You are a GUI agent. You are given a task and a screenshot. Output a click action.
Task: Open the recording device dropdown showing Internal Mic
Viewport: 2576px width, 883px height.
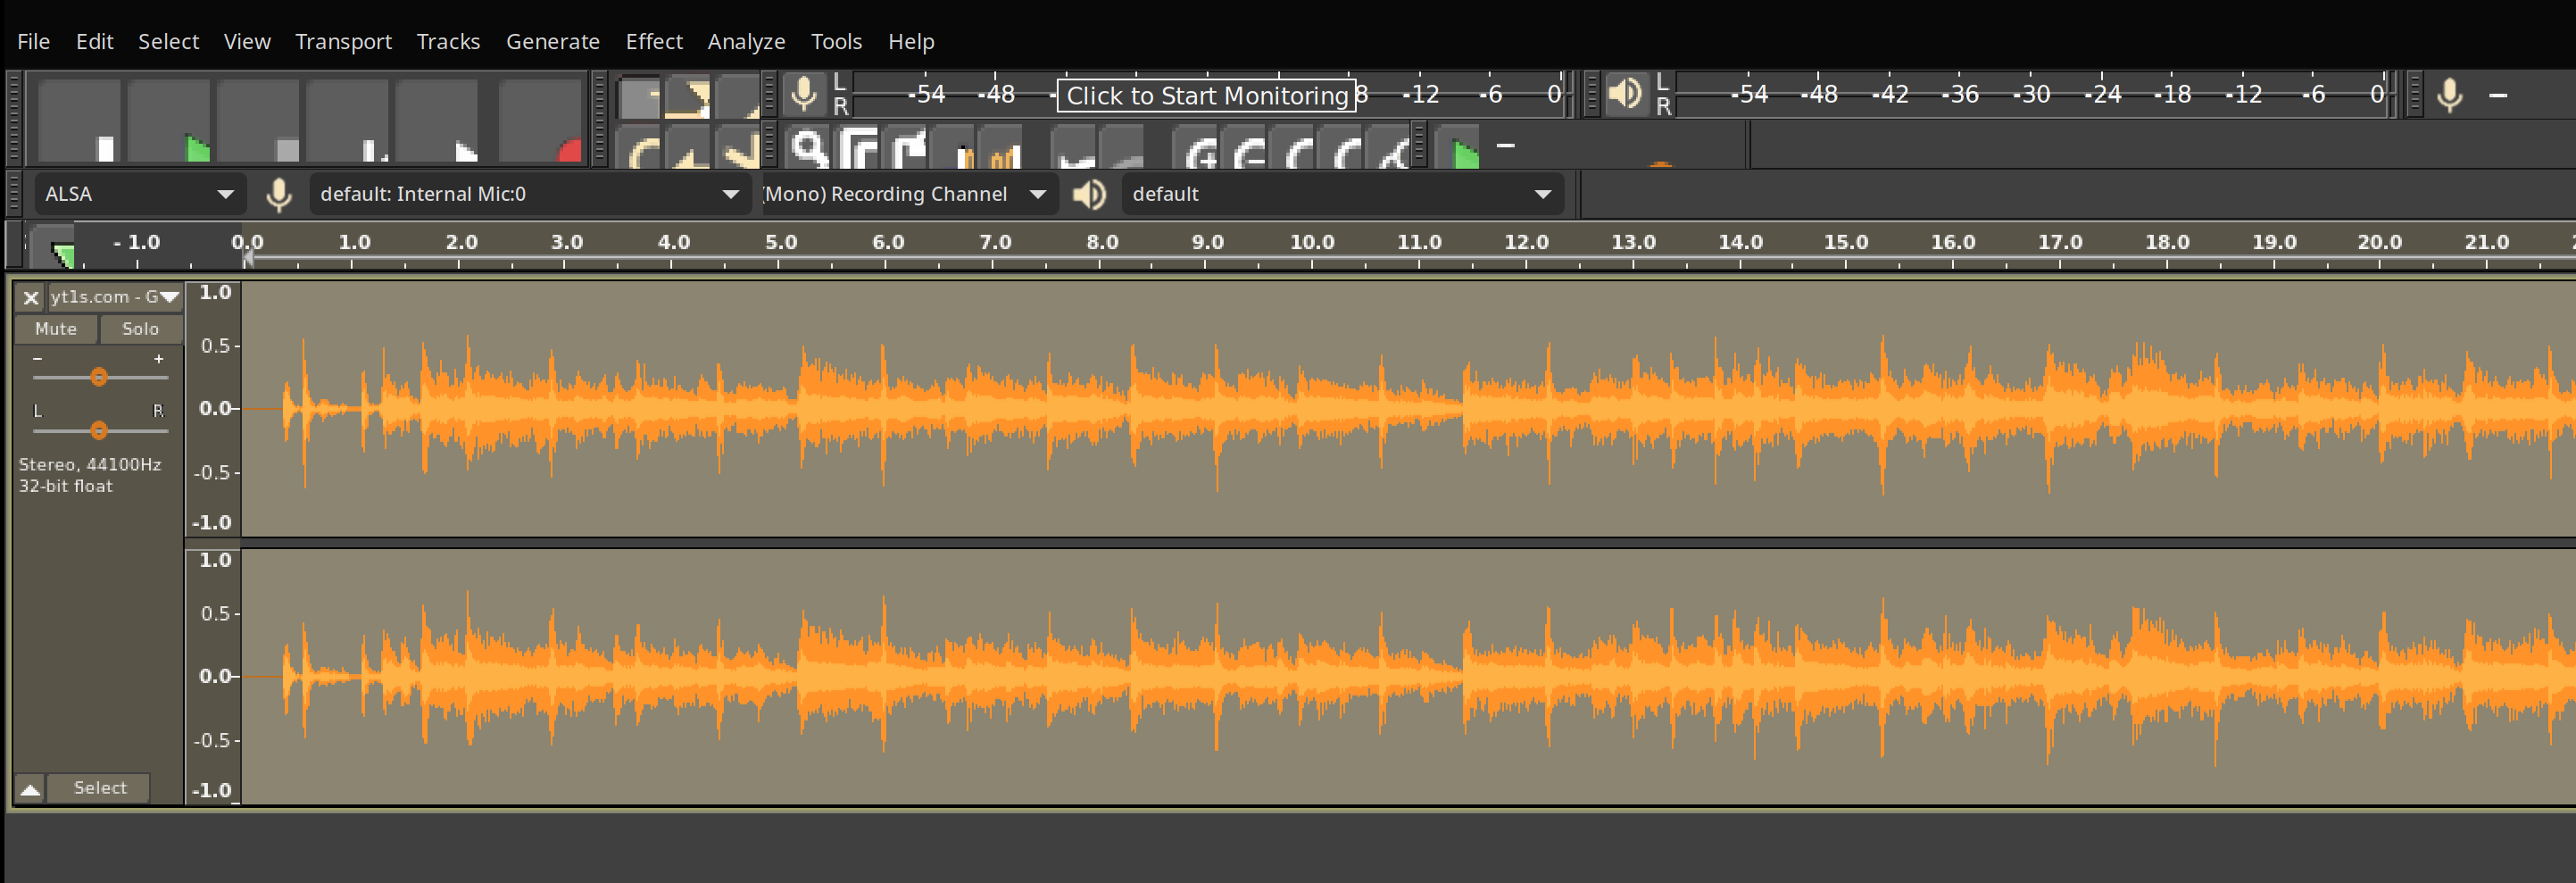point(528,193)
